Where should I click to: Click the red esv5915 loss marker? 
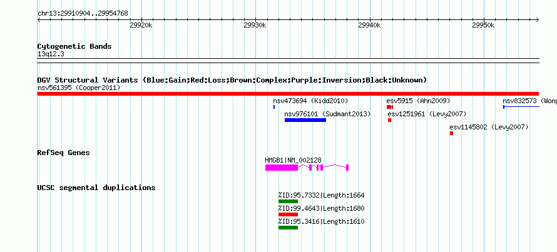coord(390,107)
